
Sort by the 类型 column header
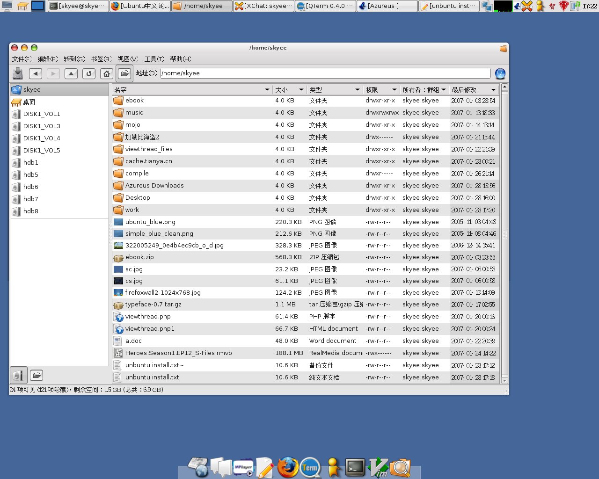point(335,90)
